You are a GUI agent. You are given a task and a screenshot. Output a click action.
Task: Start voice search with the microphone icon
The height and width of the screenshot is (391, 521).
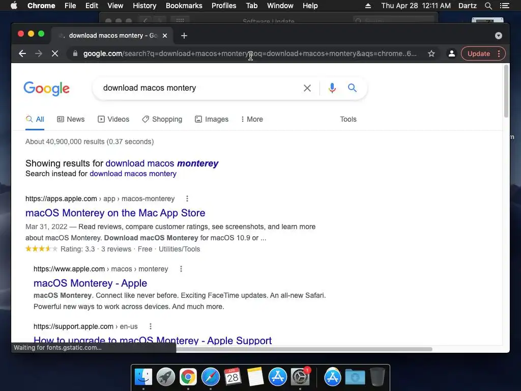(332, 88)
